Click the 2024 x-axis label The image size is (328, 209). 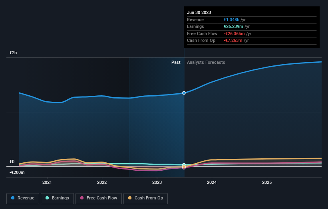click(x=212, y=183)
